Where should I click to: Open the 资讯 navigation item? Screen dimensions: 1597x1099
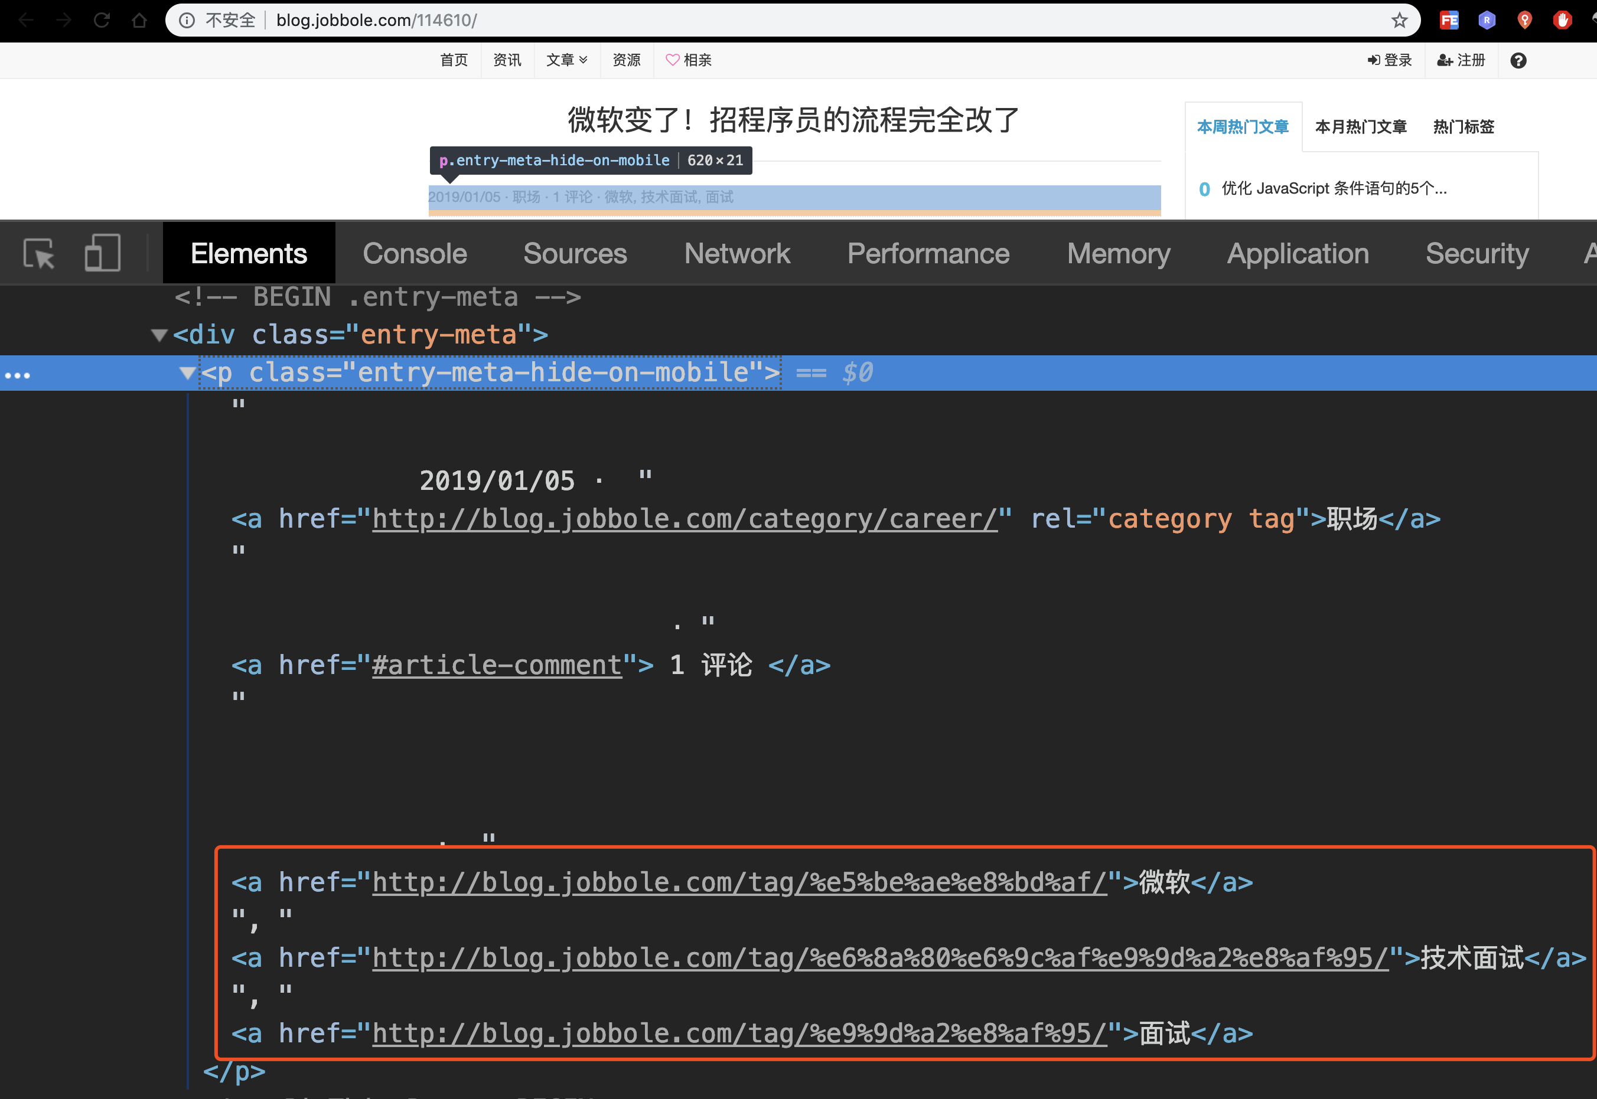507,61
